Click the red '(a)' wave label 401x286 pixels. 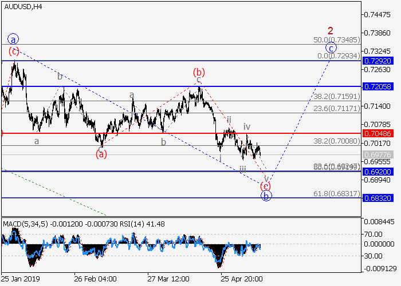101,153
